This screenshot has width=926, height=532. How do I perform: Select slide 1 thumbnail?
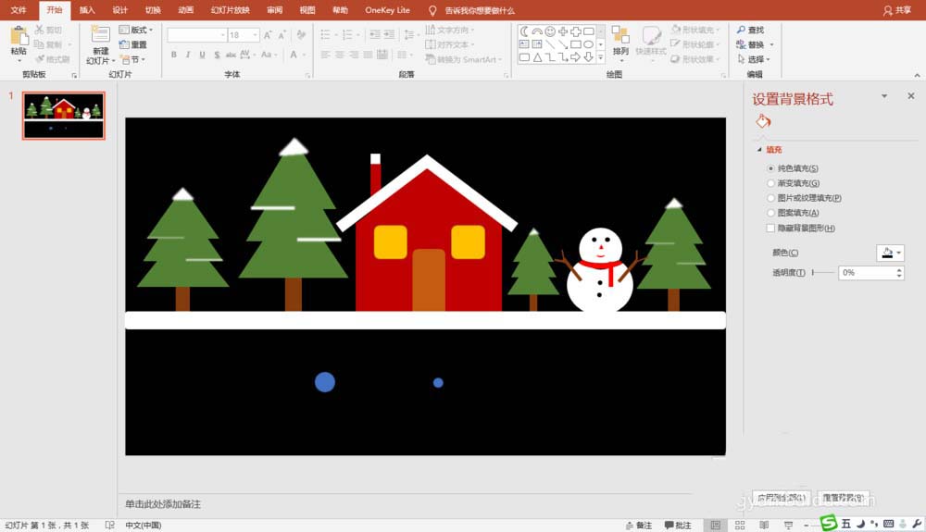(x=64, y=116)
